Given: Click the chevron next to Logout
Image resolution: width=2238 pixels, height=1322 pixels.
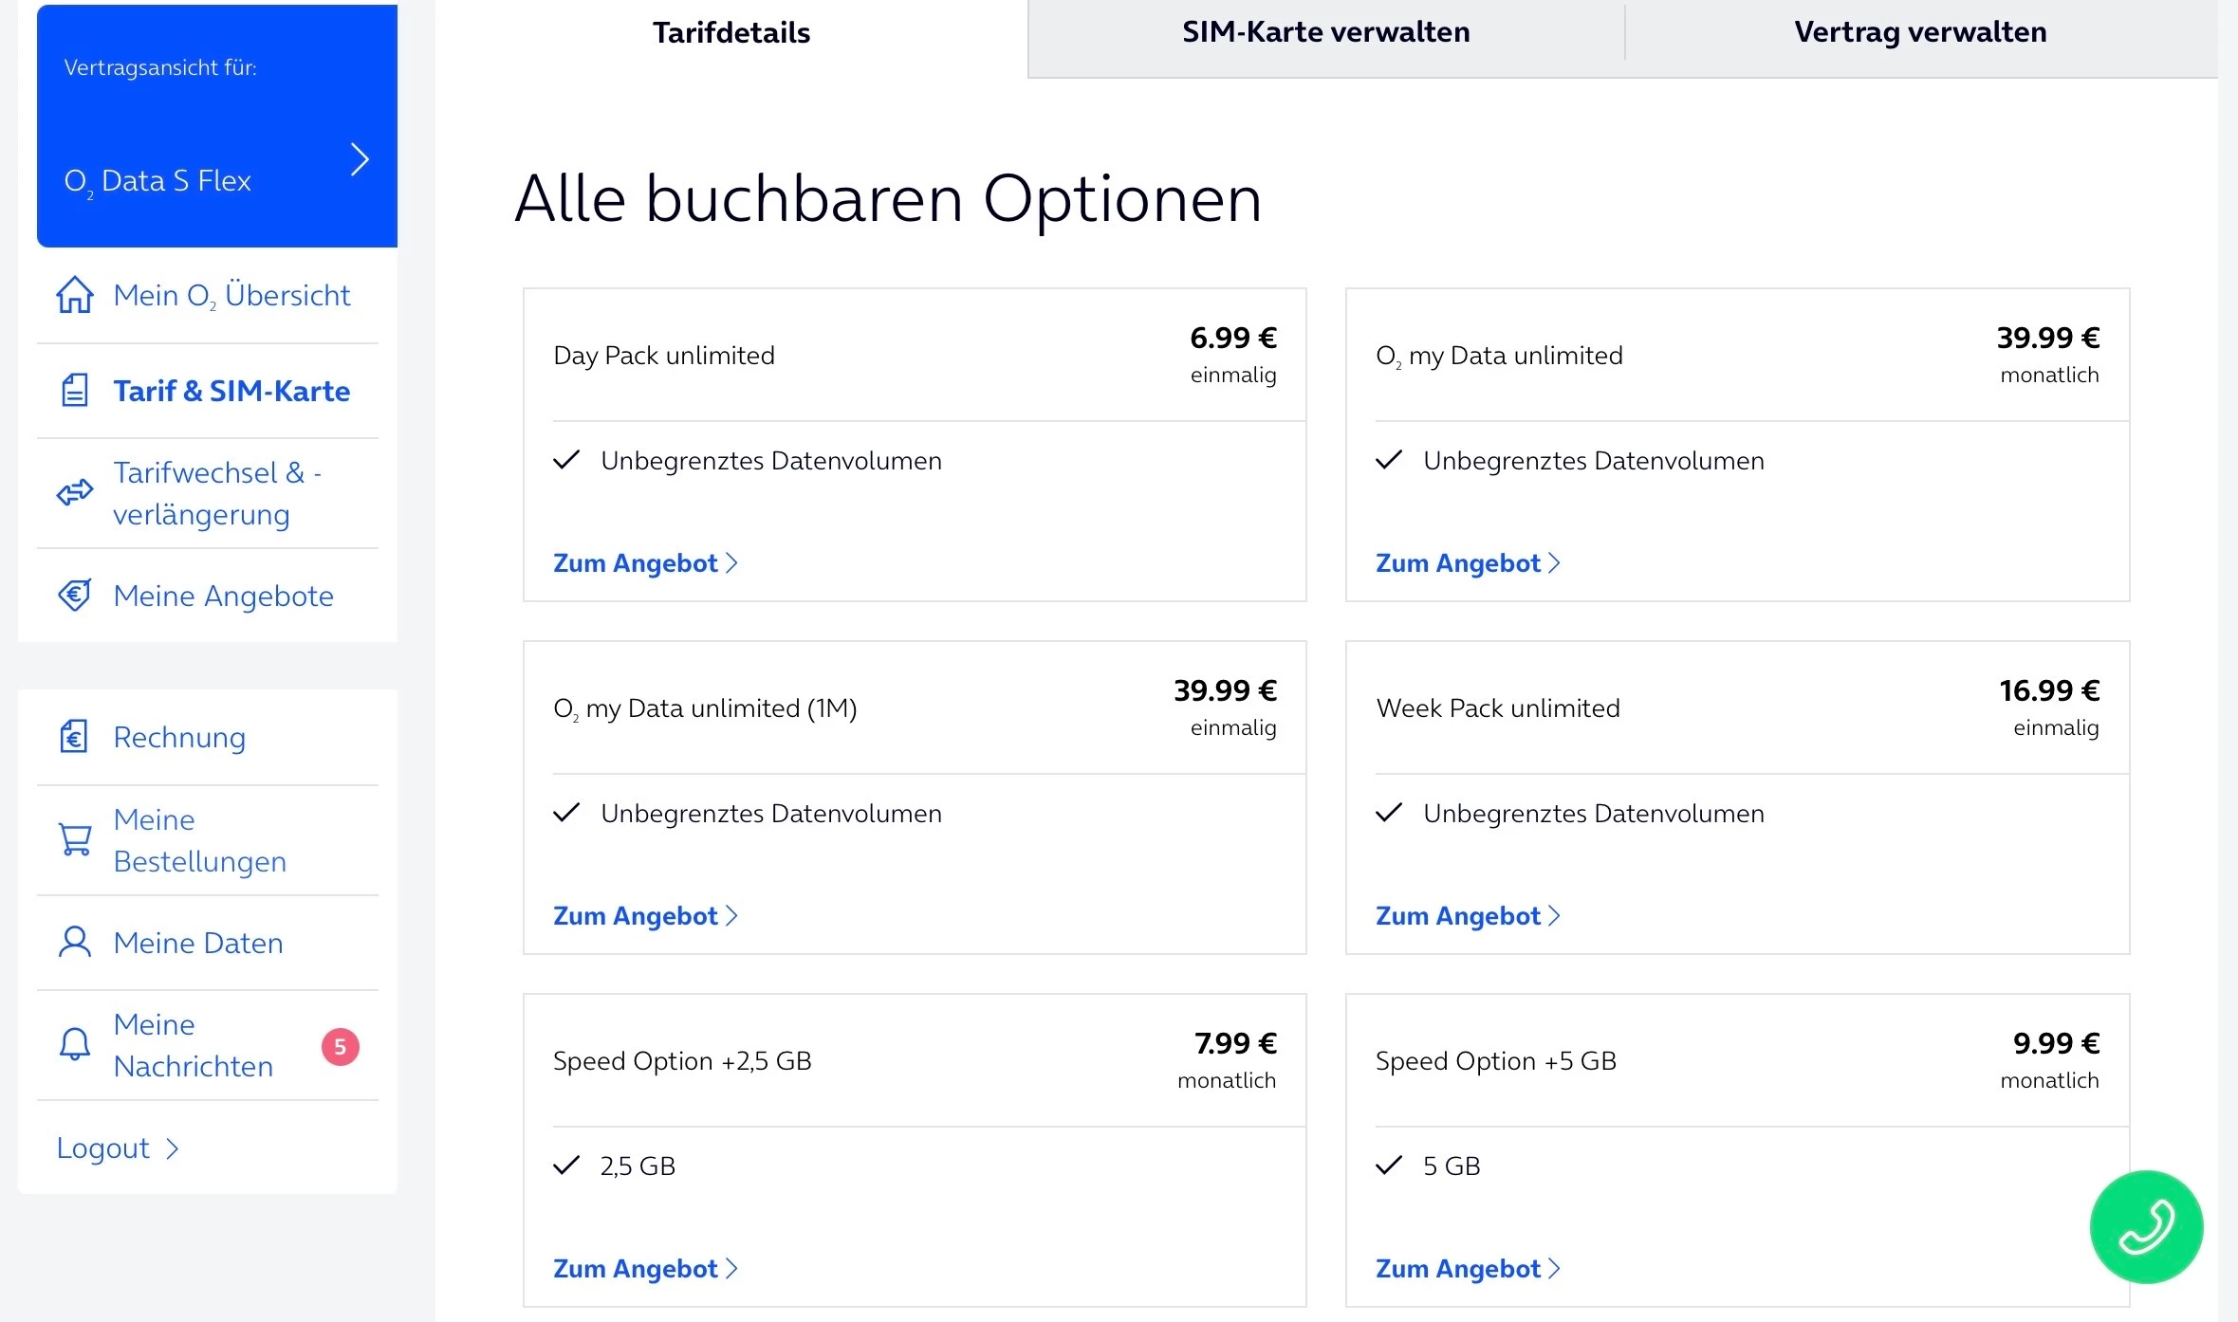Looking at the screenshot, I should coord(173,1148).
